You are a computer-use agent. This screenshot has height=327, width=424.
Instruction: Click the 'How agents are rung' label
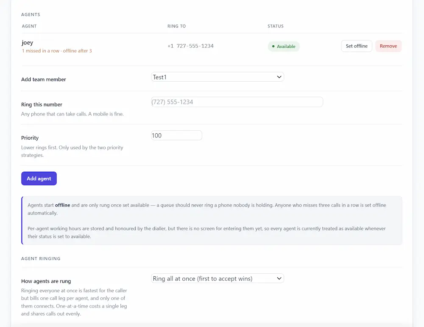(x=46, y=281)
